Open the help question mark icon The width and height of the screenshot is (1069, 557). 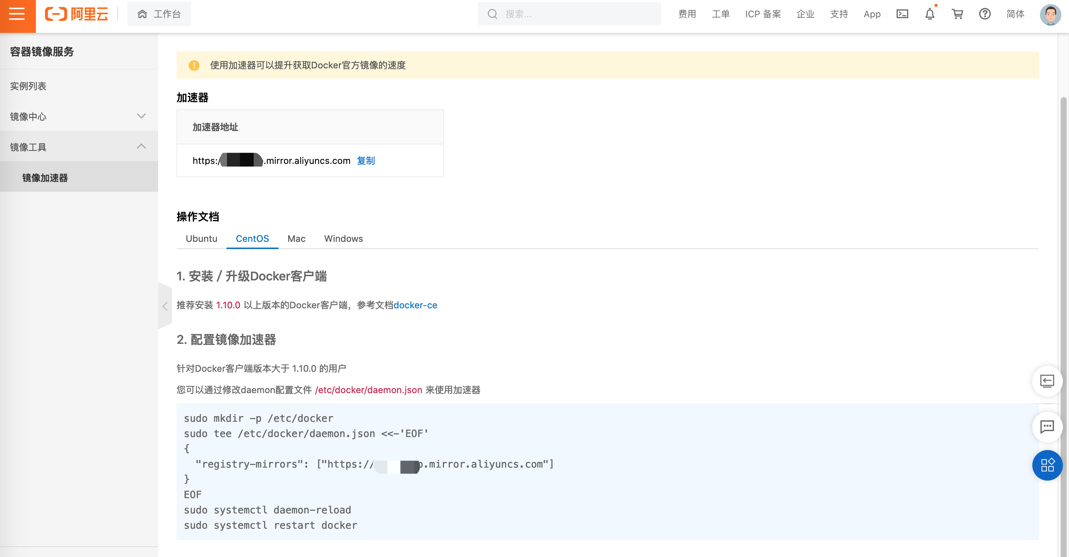pyautogui.click(x=985, y=14)
